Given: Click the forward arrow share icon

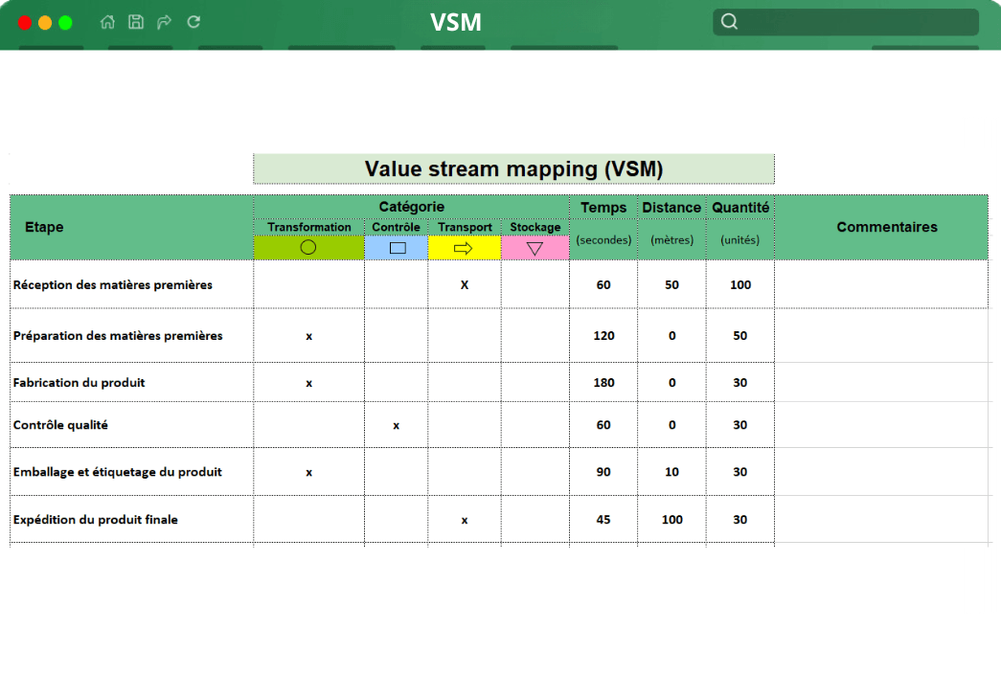Looking at the screenshot, I should 163,22.
